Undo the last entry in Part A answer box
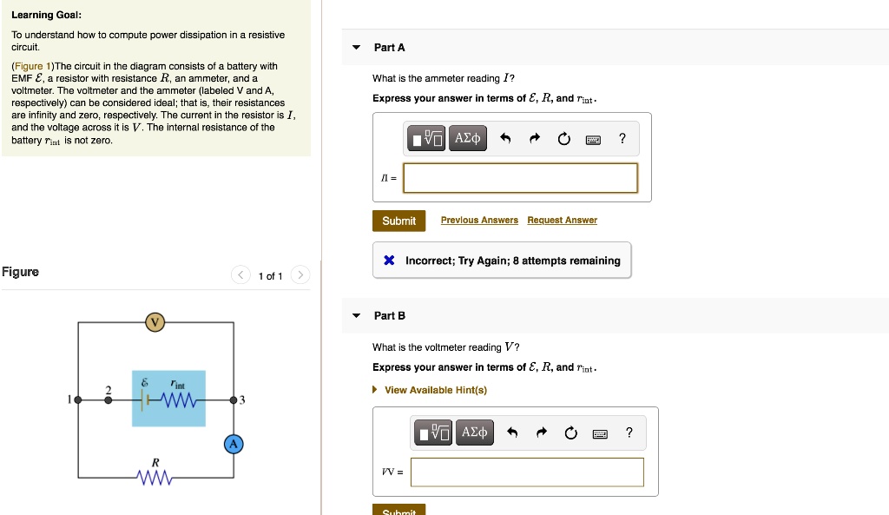889x515 pixels. pyautogui.click(x=505, y=138)
